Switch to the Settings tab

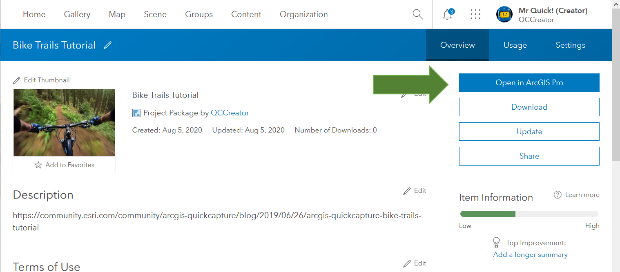tap(570, 45)
